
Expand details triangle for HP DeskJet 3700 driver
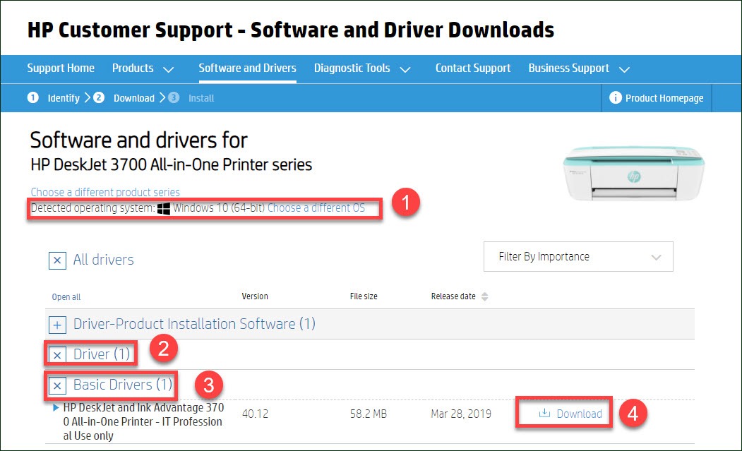coord(56,407)
